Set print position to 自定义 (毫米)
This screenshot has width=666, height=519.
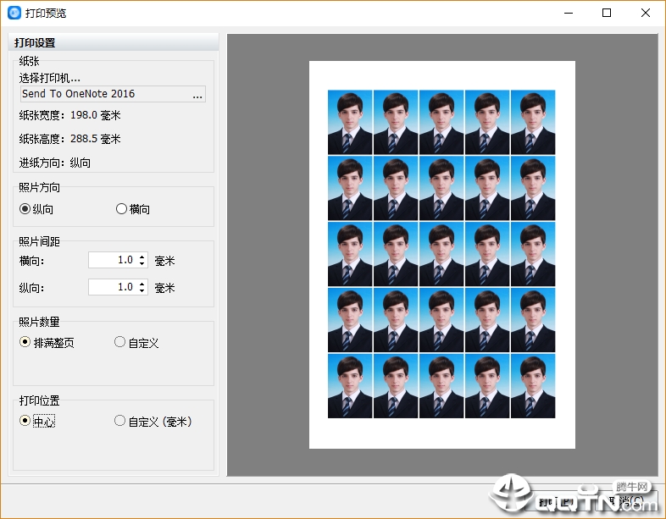119,421
